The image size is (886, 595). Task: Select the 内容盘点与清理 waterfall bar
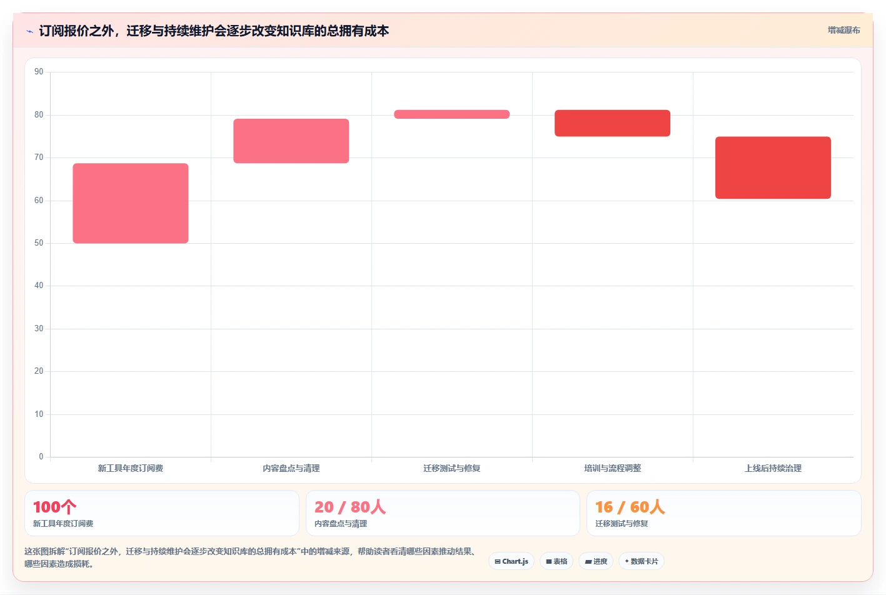(x=291, y=141)
